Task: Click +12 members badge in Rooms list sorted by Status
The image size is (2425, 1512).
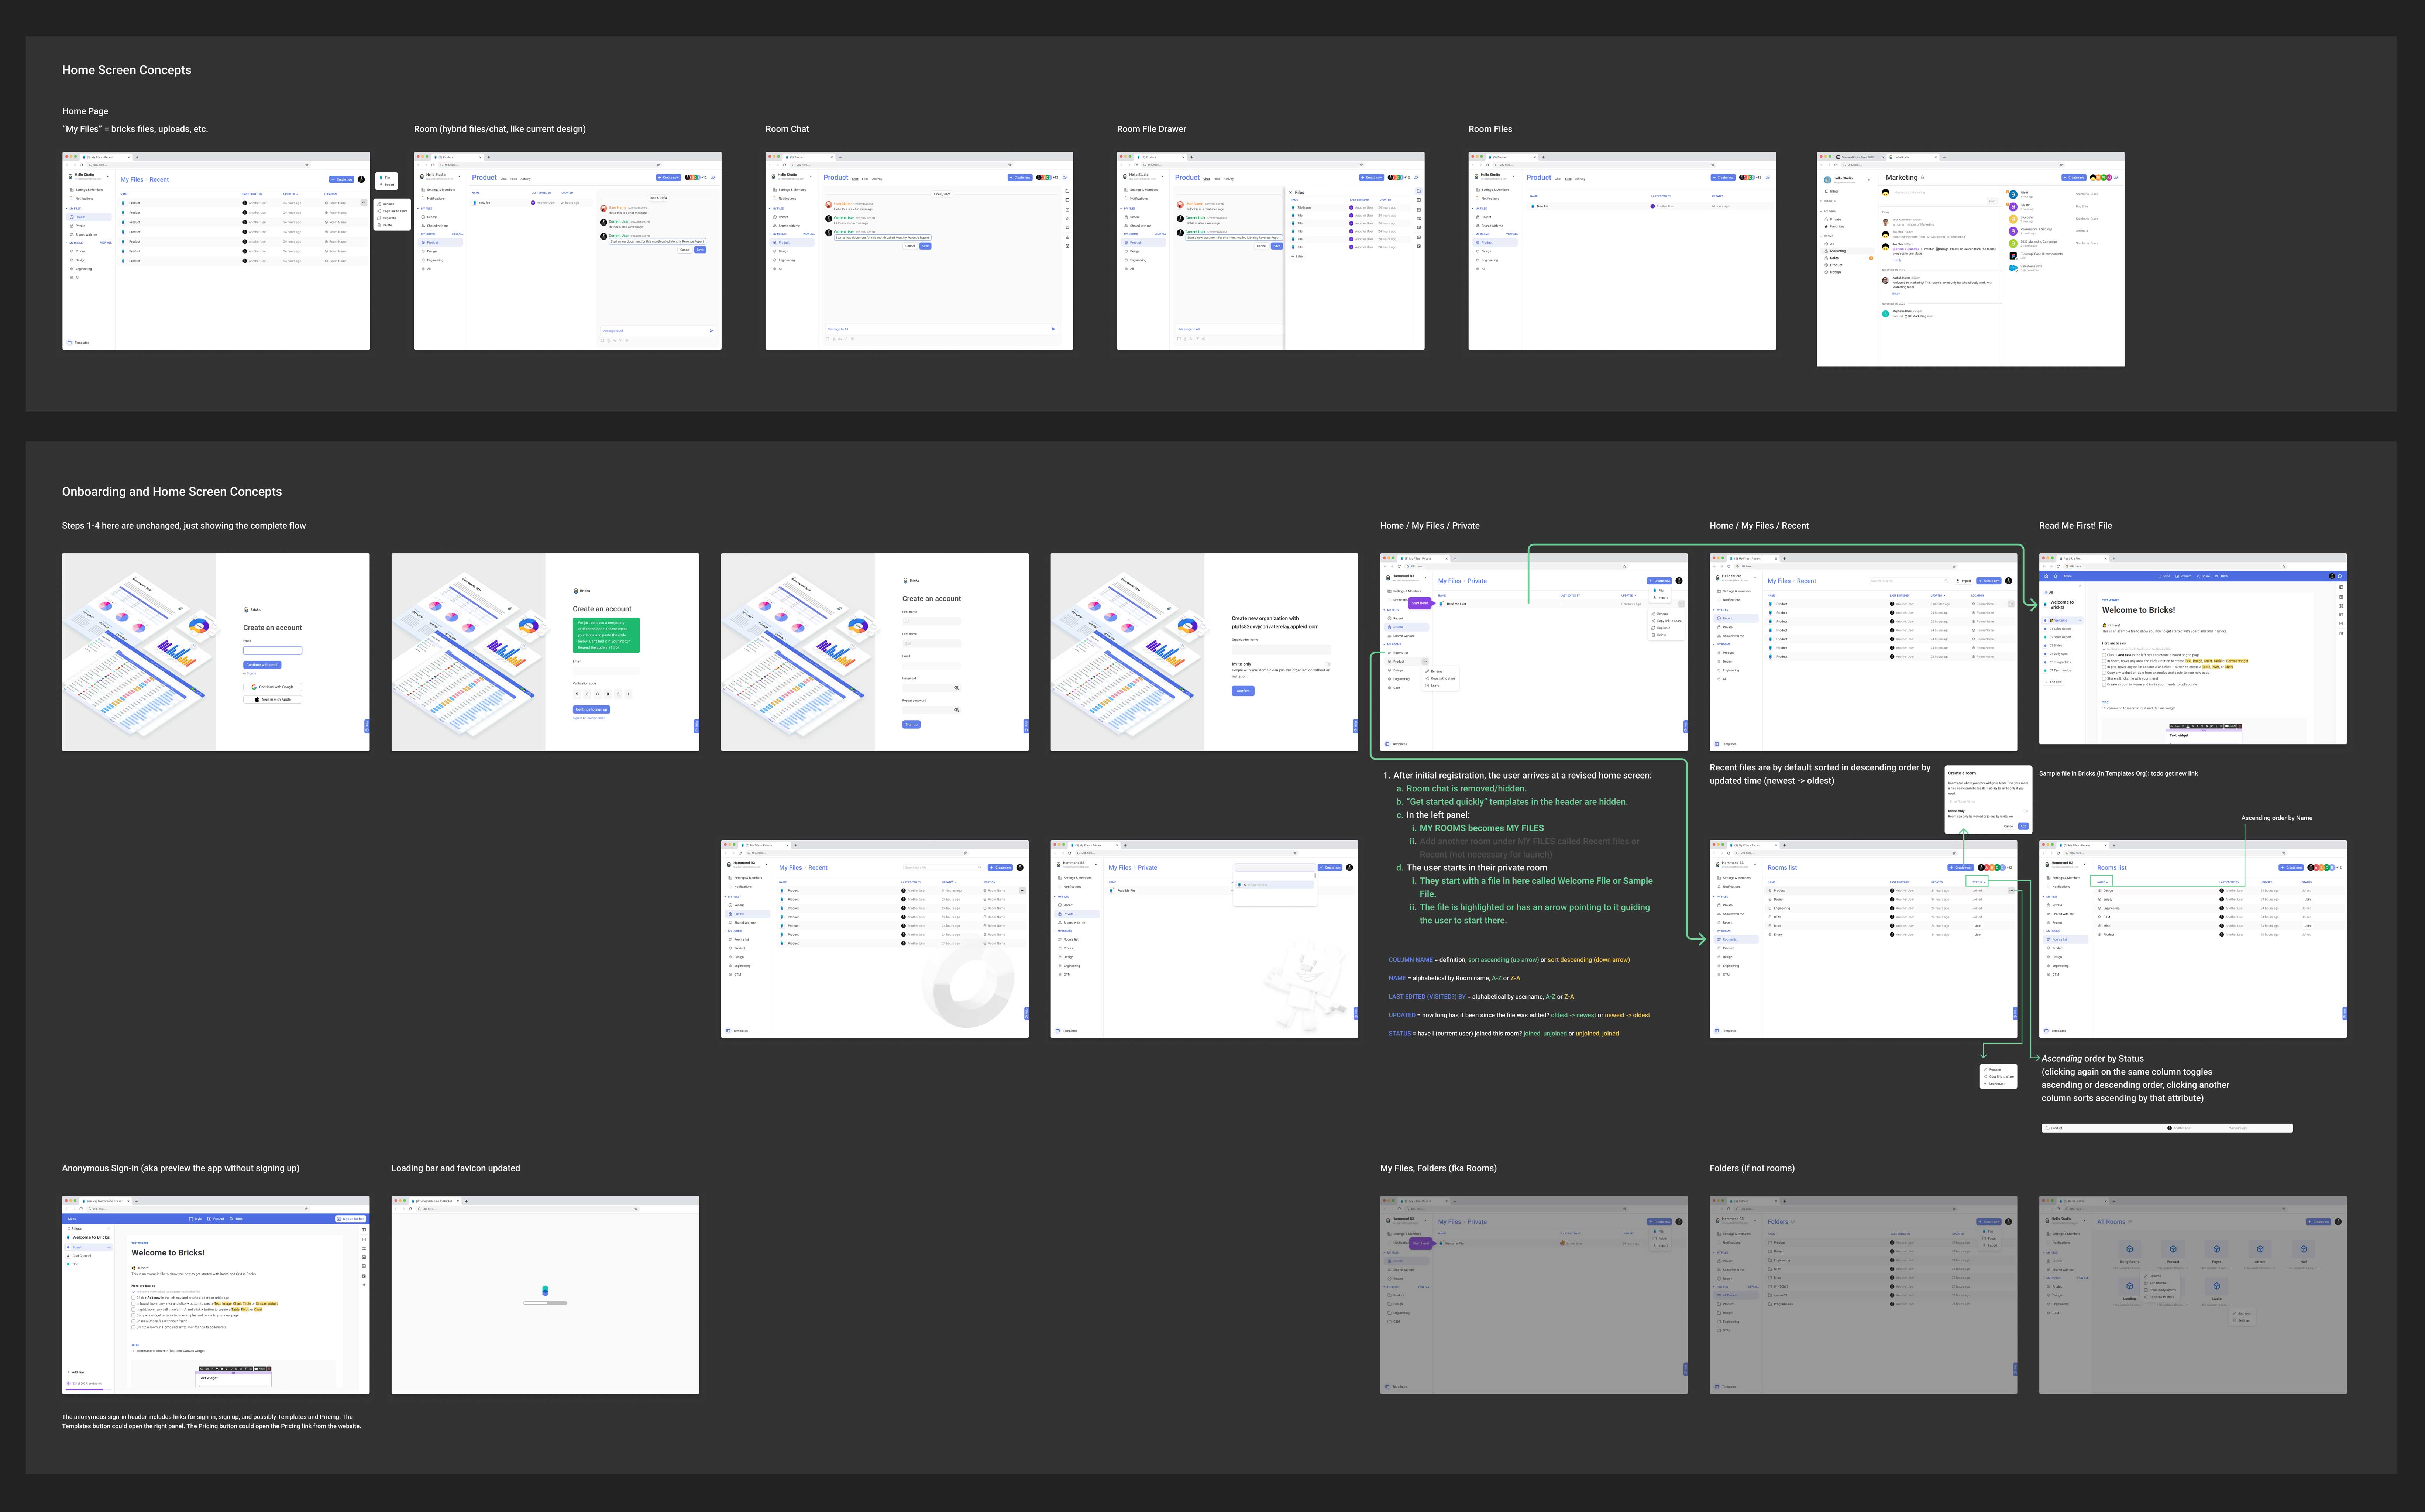Action: (x=2009, y=868)
